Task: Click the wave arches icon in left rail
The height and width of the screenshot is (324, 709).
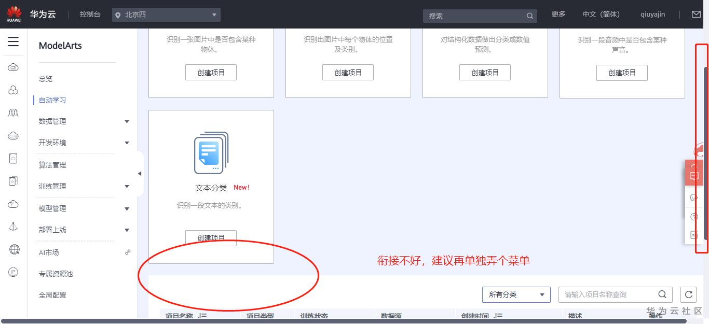Action: coord(13,113)
